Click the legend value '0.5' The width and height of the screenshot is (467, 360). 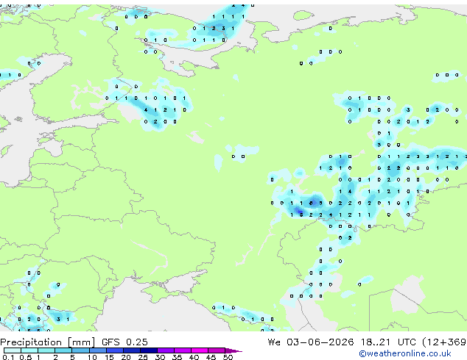click(x=25, y=357)
